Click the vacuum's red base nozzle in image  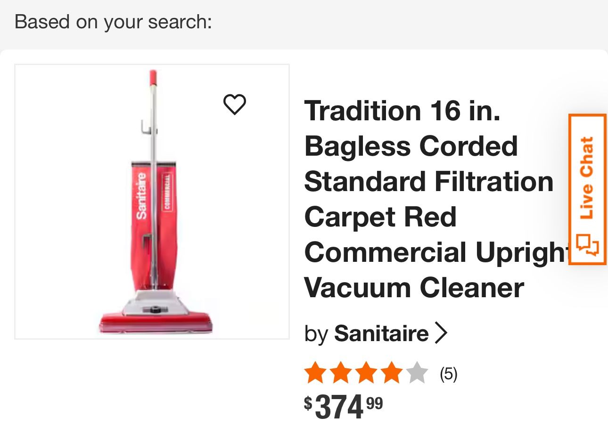point(156,323)
